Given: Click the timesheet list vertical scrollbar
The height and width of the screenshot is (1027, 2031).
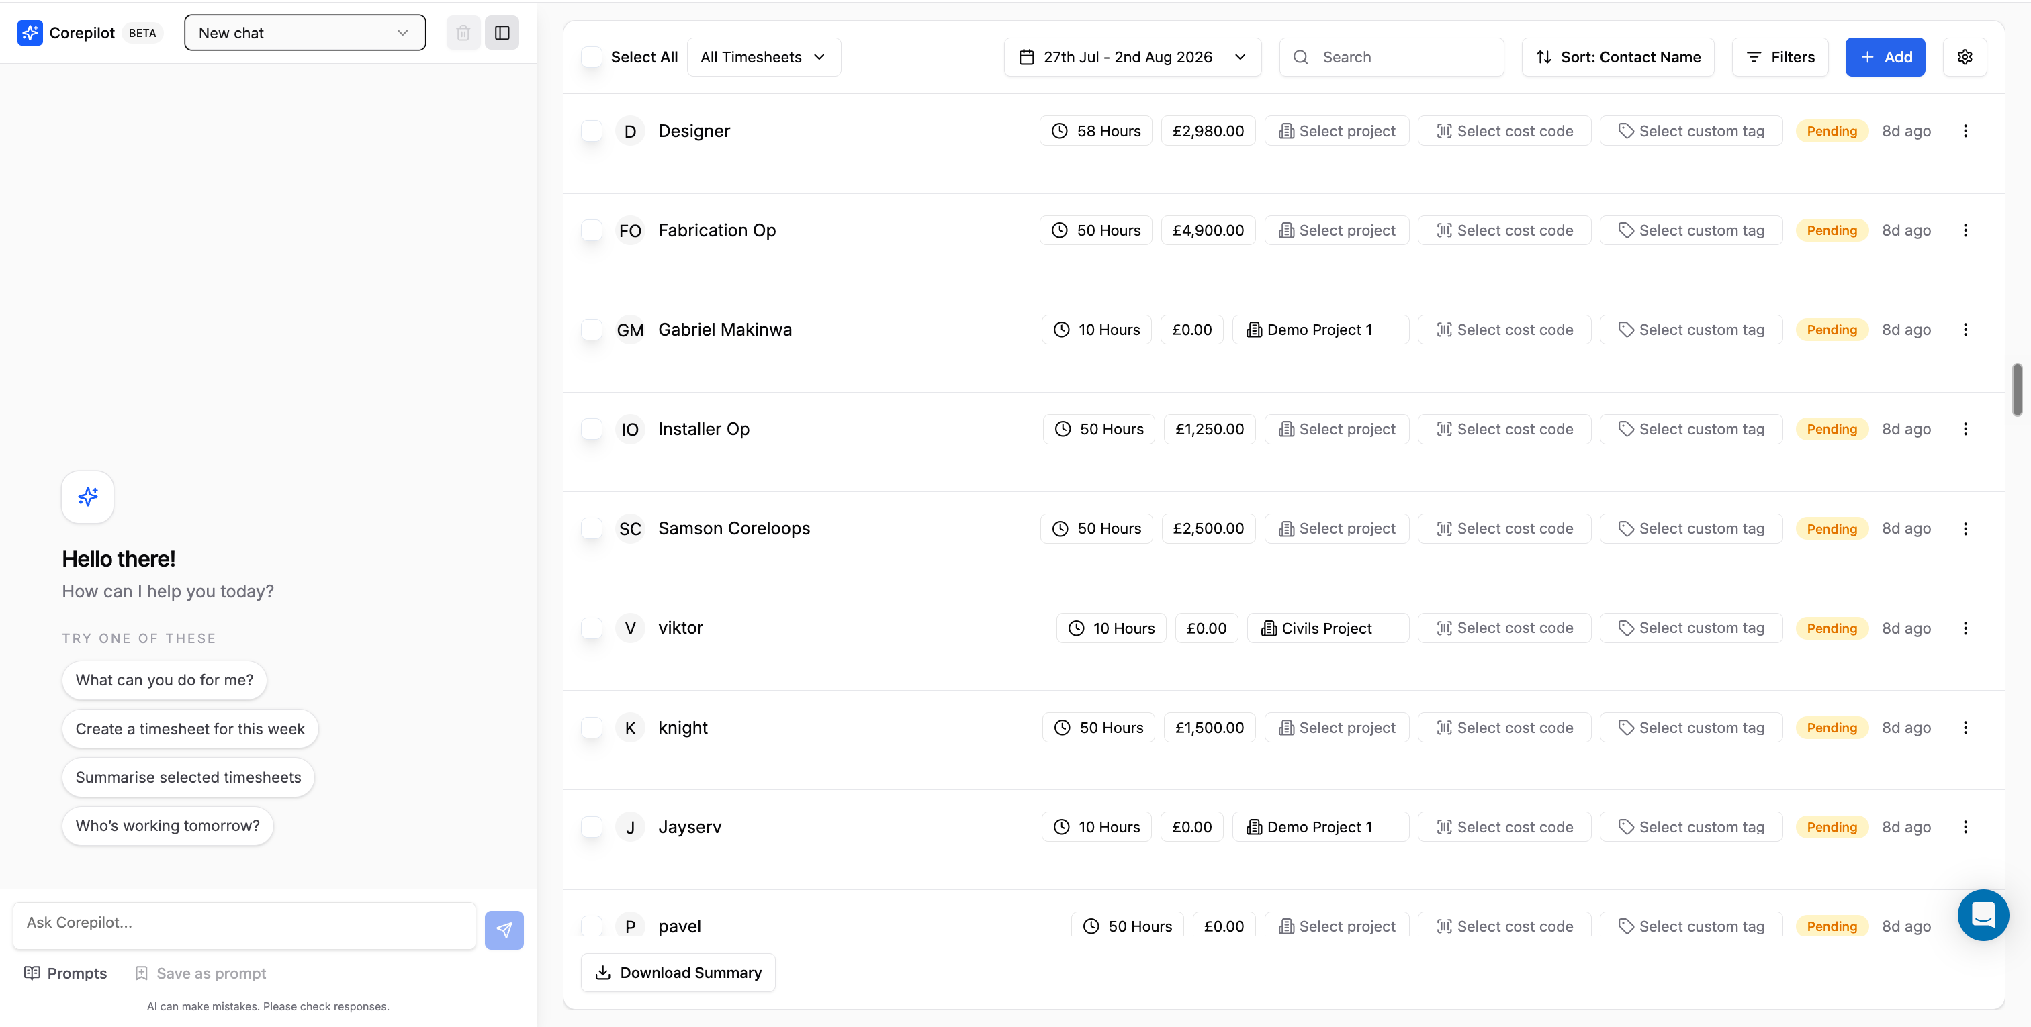Looking at the screenshot, I should tap(2017, 389).
